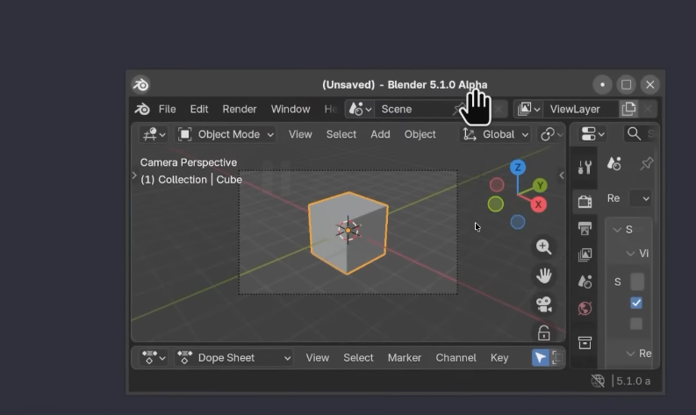Uncheck the checked blue checkbox in properties
The width and height of the screenshot is (696, 415).
coord(636,303)
